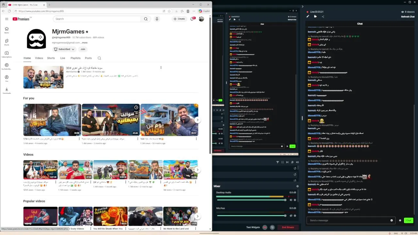Image resolution: width=418 pixels, height=235 pixels.
Task: Click ENG language indicator in taskbar
Action: point(396,233)
